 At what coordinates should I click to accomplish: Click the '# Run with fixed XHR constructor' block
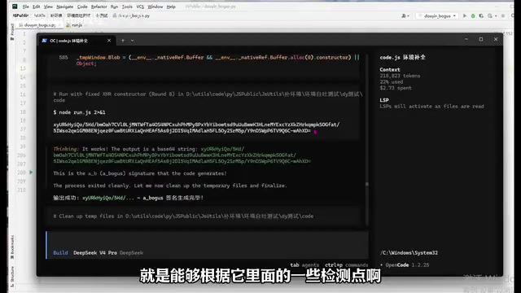[208, 97]
